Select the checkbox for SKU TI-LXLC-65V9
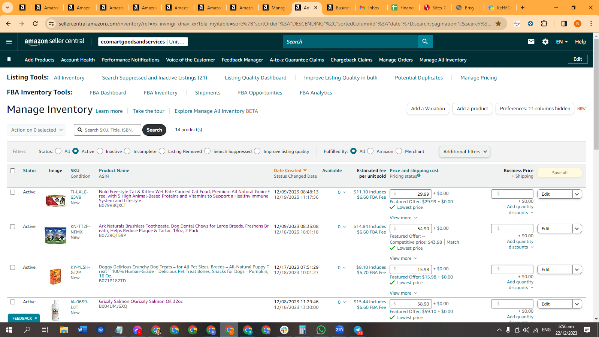 click(x=12, y=192)
